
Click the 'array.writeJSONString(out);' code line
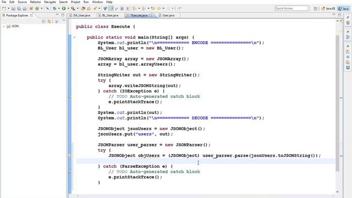[145, 86]
